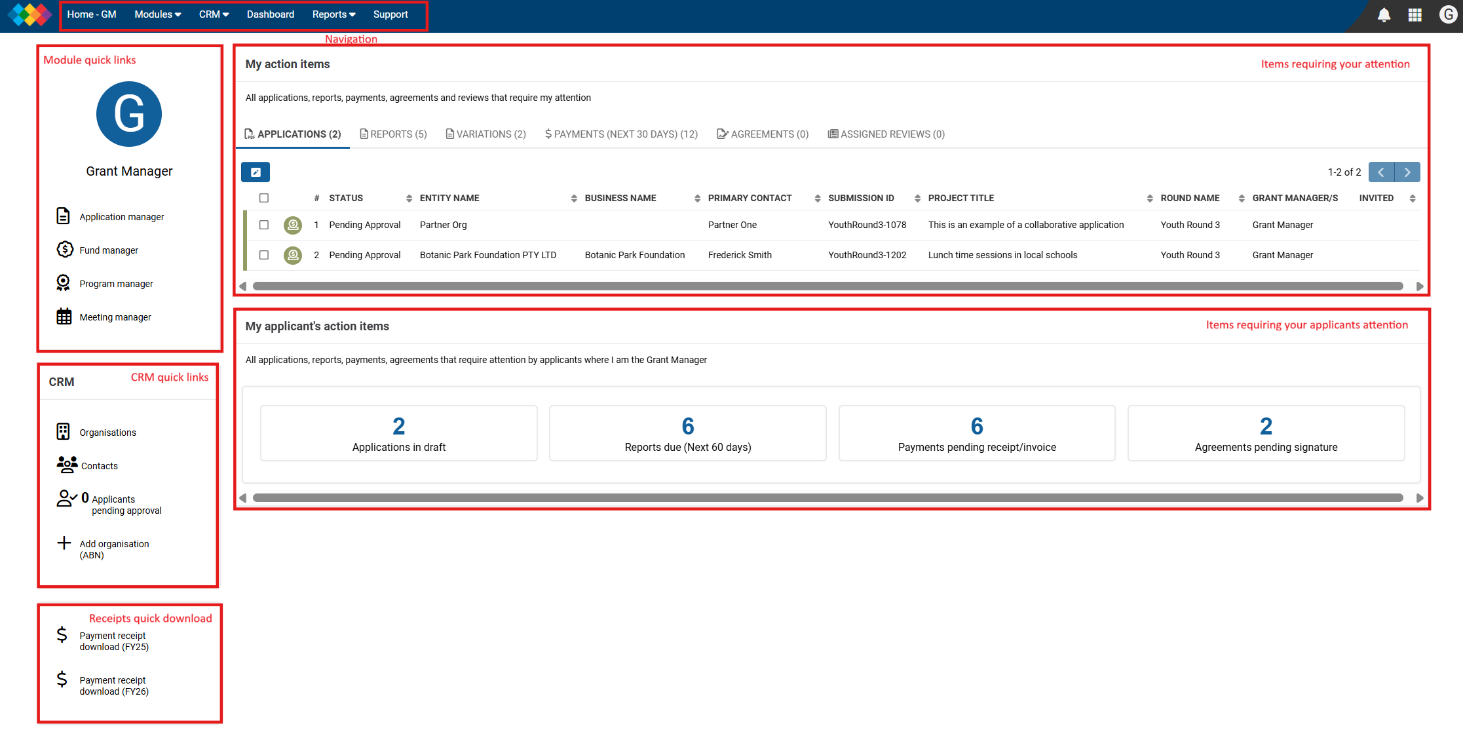Switch to Payments (Next 30 Days) tab
The width and height of the screenshot is (1463, 734).
[x=621, y=134]
